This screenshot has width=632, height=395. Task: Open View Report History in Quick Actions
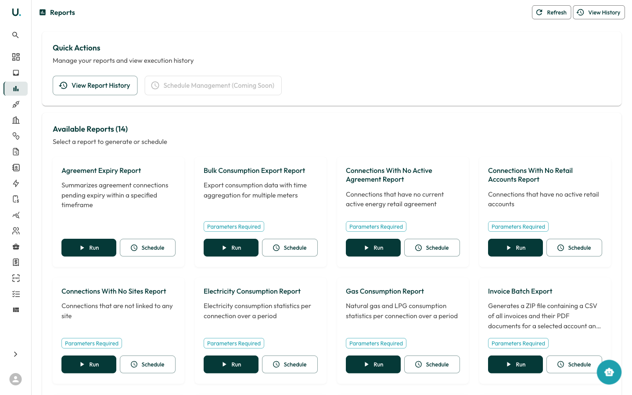(95, 86)
